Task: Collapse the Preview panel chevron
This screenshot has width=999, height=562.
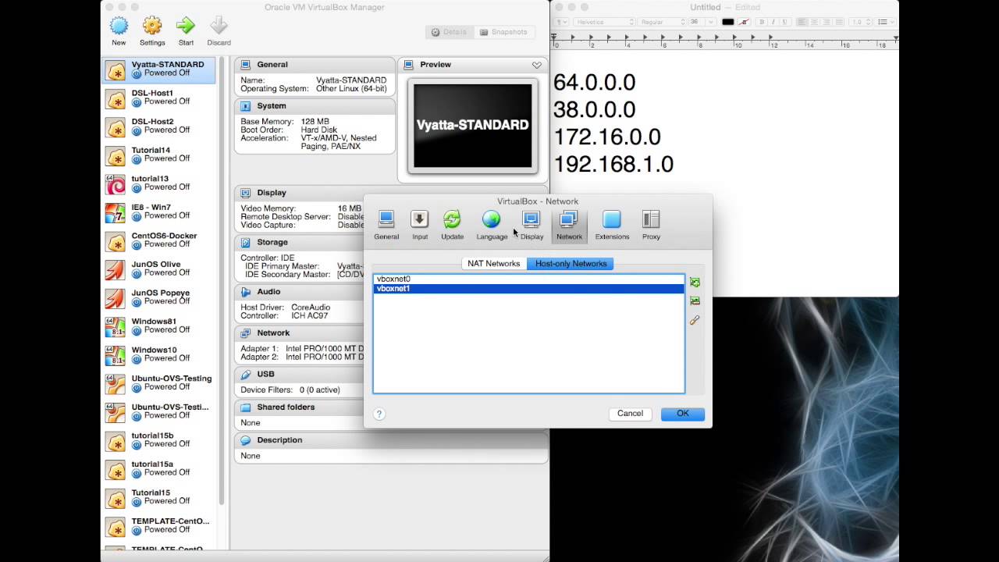Action: click(x=537, y=65)
